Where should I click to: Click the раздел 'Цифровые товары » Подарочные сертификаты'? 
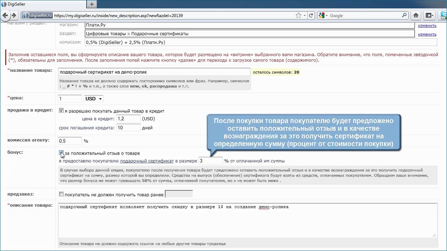pyautogui.click(x=250, y=34)
